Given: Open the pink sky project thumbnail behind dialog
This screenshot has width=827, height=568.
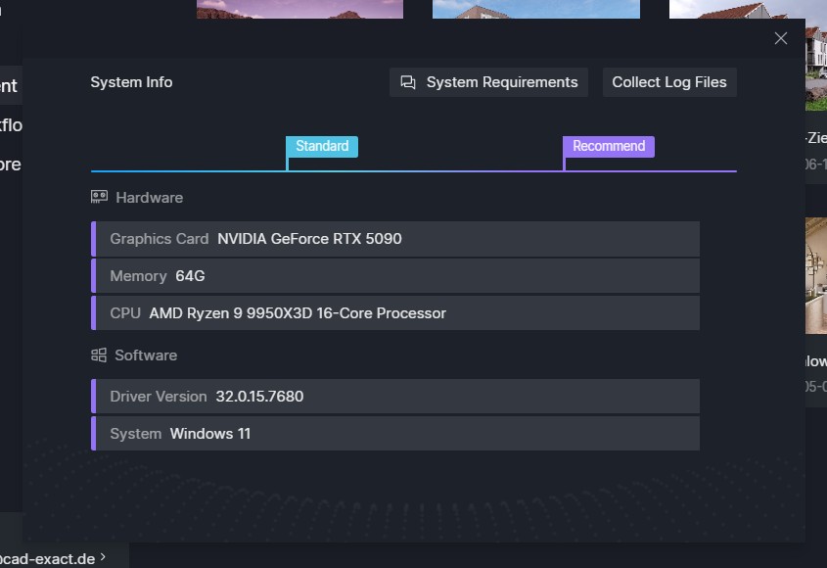Looking at the screenshot, I should (x=299, y=9).
